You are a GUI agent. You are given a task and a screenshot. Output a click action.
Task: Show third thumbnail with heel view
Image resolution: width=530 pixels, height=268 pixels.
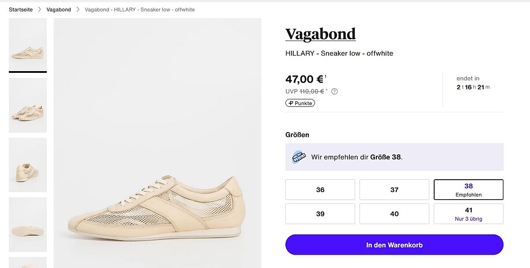click(28, 165)
